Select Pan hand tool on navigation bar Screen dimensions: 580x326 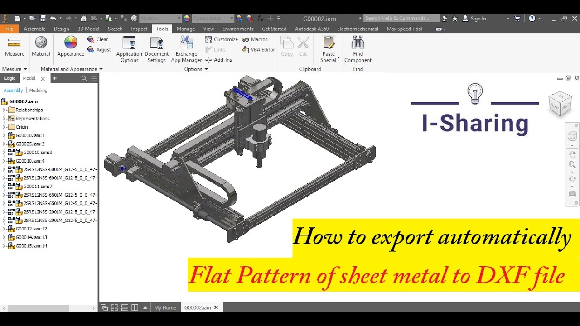click(572, 154)
